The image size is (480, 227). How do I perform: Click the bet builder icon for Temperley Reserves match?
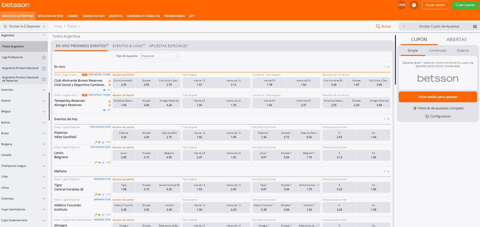(104, 110)
